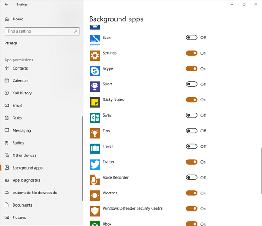262x226 pixels.
Task: Disable the Weather background toggle
Action: tap(192, 193)
